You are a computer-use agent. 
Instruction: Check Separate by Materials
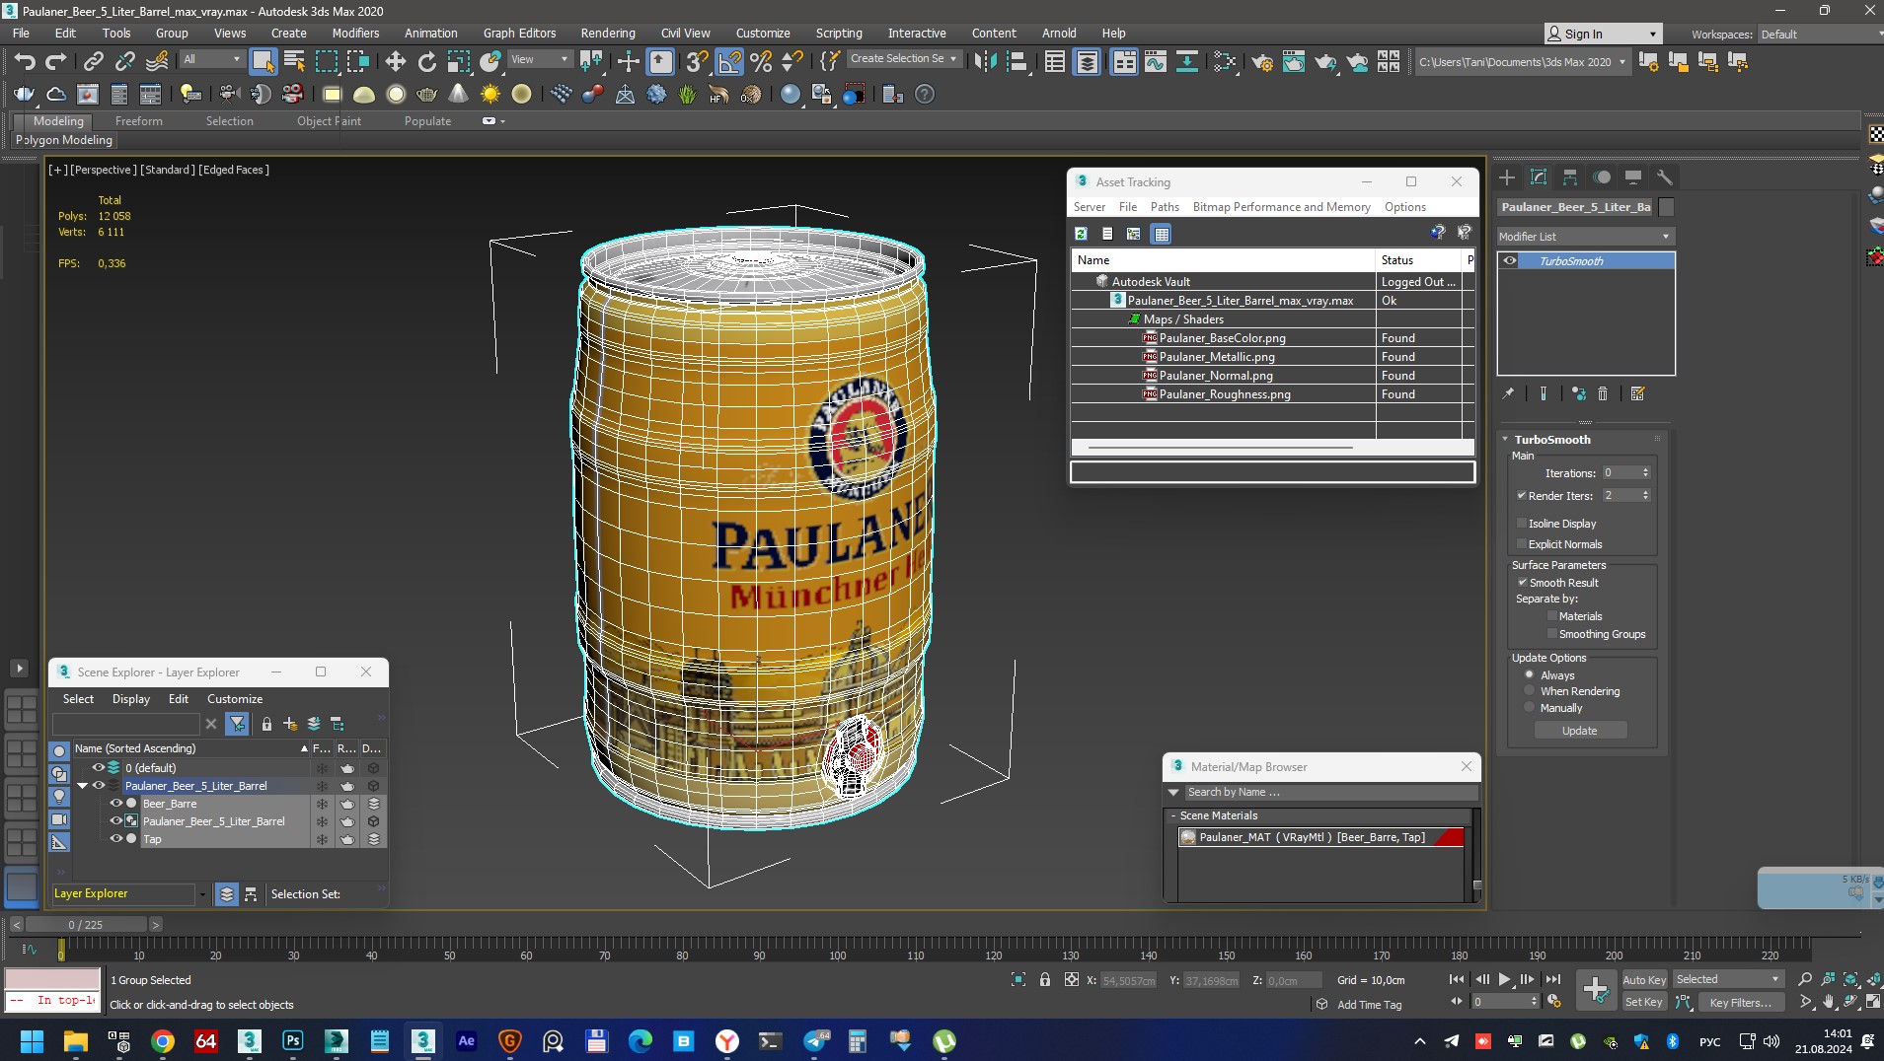pyautogui.click(x=1552, y=615)
